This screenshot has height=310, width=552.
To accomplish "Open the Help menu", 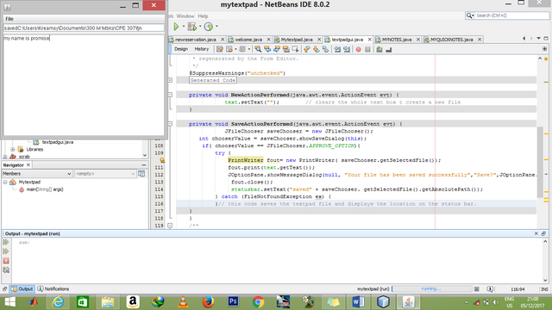I will tap(203, 16).
